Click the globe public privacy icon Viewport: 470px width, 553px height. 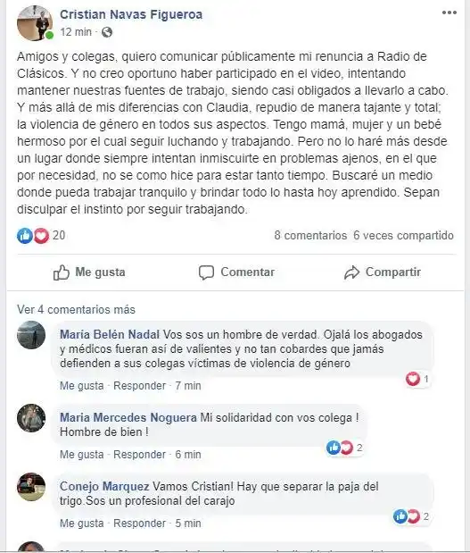[107, 32]
